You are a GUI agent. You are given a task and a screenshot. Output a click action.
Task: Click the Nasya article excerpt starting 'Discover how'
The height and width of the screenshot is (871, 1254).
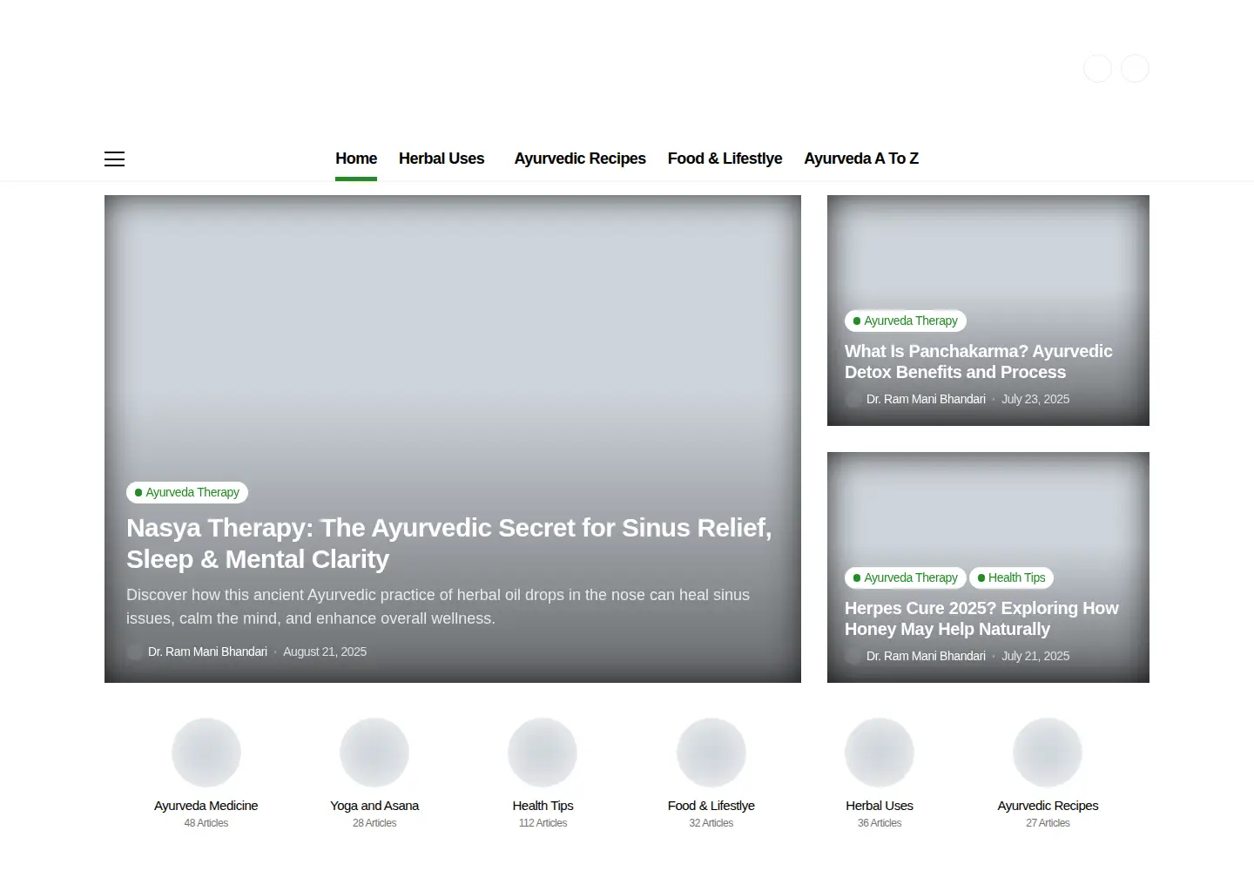tap(438, 606)
